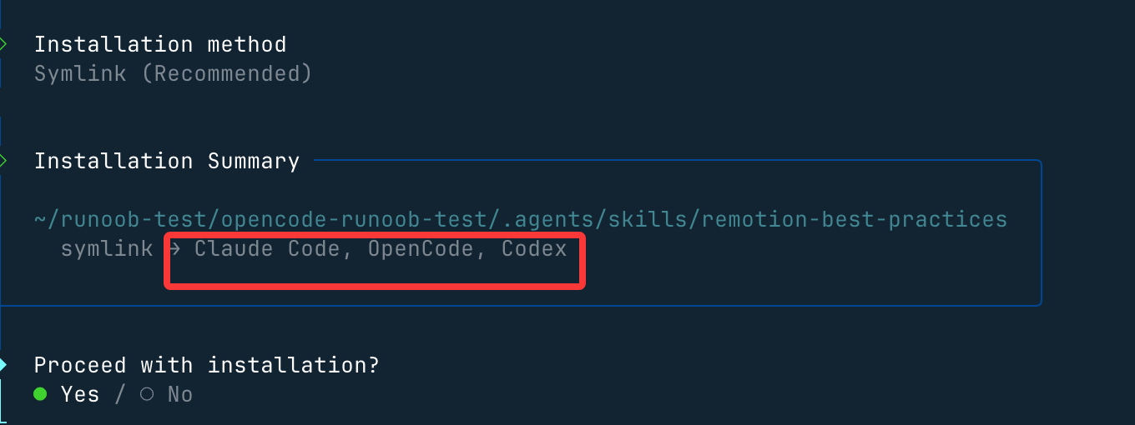Click the "Installation method" heading
Viewport: 1135px width, 425px height.
point(160,44)
